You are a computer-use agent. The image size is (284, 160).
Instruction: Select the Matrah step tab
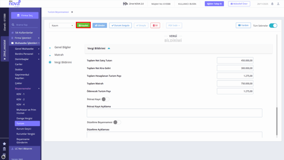tap(59, 55)
